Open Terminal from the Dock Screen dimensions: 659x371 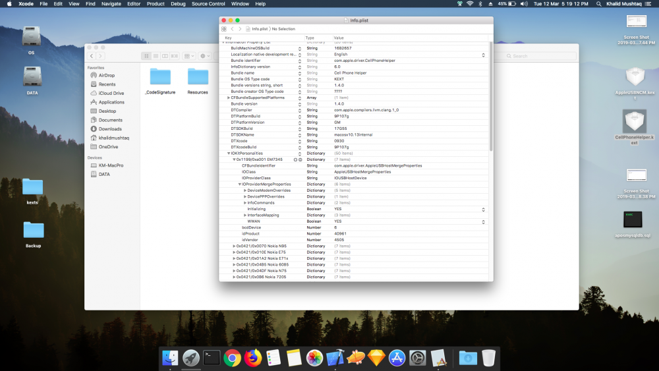[x=212, y=358]
